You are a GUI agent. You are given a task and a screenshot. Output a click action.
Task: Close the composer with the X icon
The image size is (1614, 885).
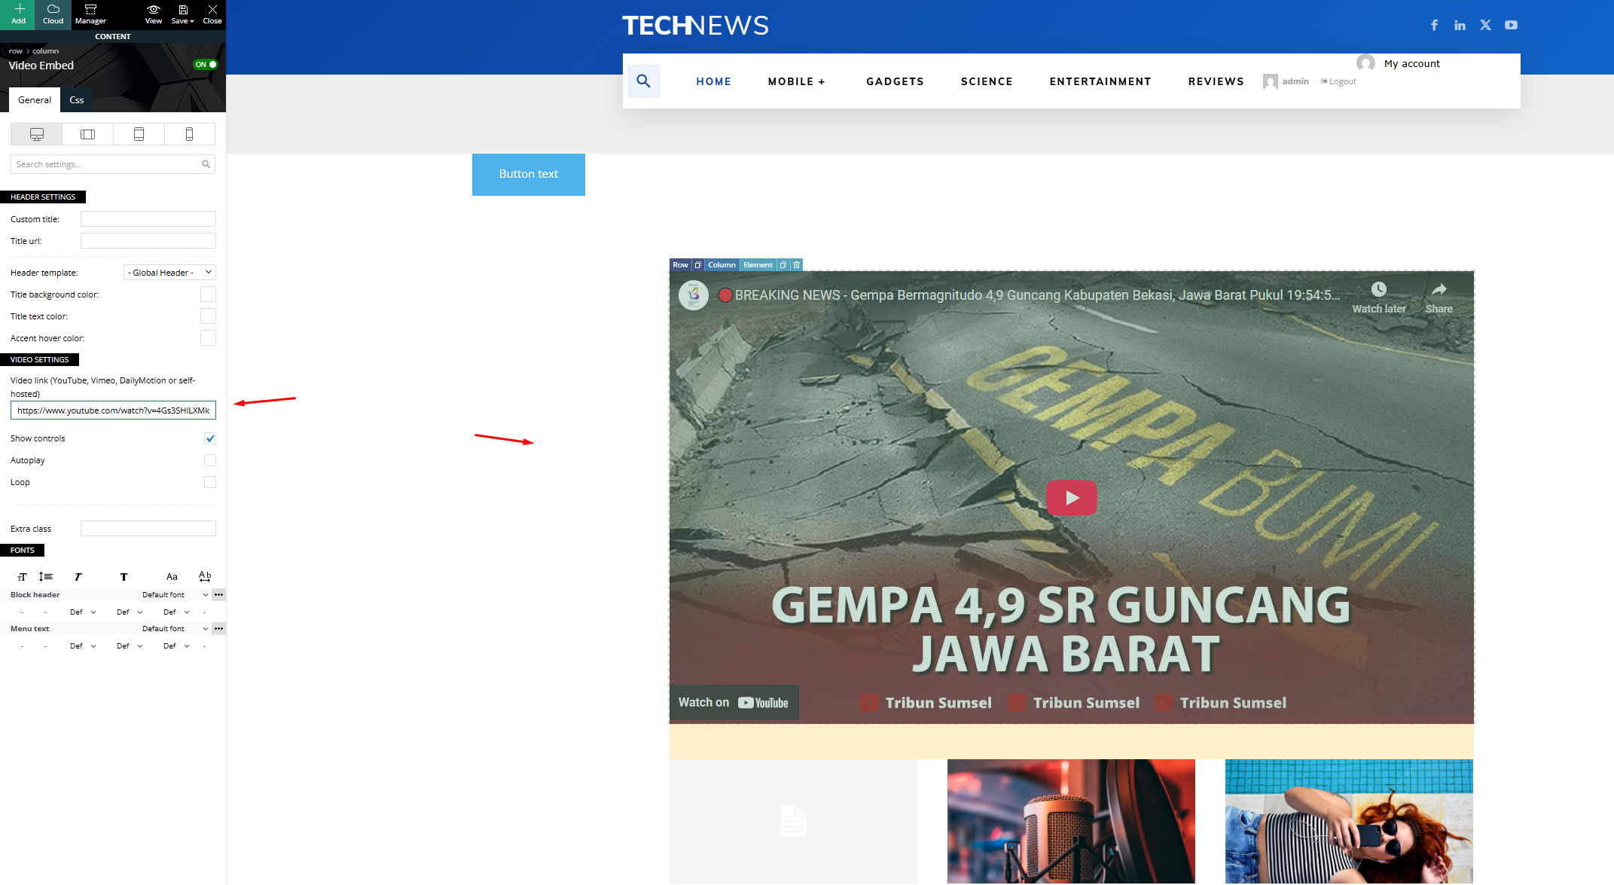pyautogui.click(x=212, y=10)
